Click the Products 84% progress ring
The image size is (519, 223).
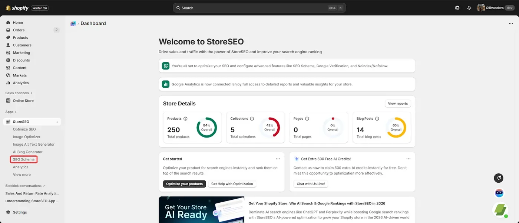point(206,128)
